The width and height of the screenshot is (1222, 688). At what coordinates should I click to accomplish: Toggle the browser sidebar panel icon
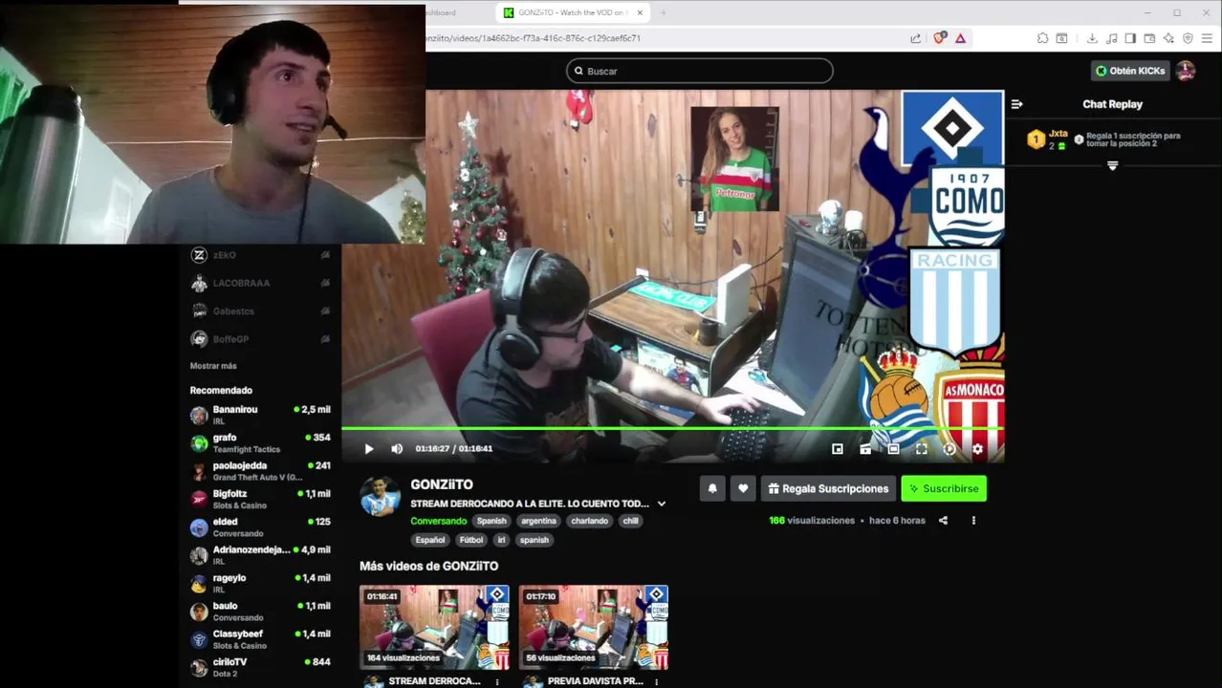pos(1130,38)
